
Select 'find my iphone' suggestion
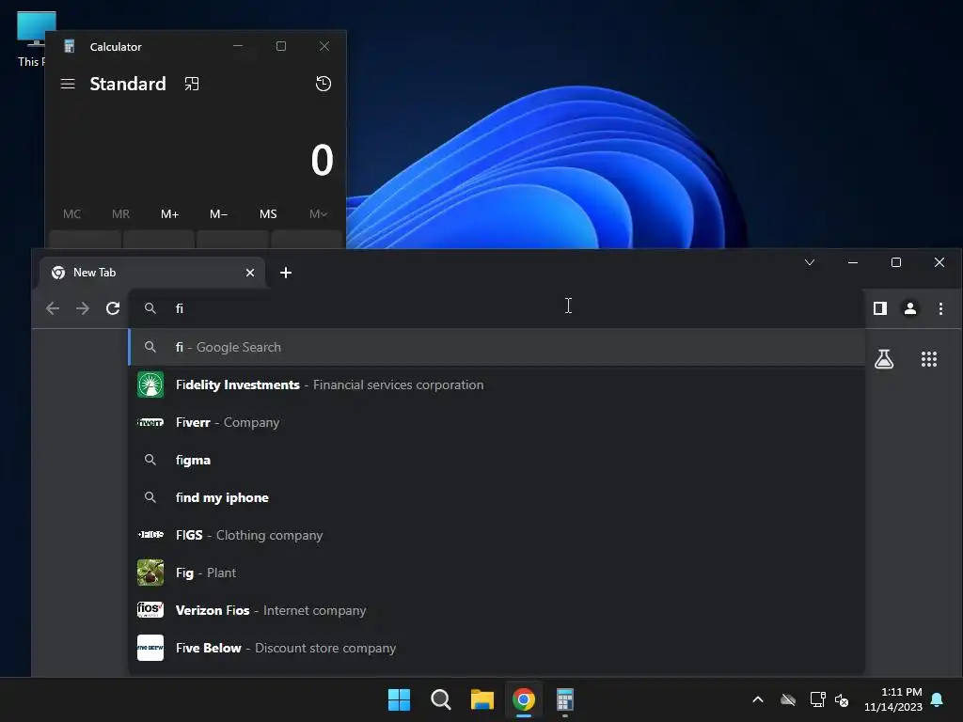(497, 497)
